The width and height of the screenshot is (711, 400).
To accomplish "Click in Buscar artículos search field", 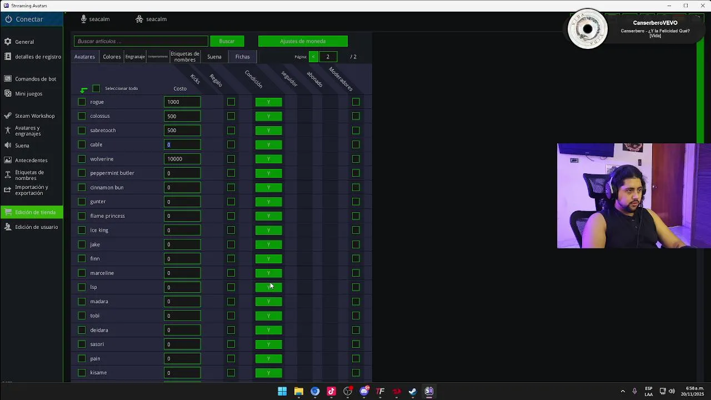I will 141,41.
